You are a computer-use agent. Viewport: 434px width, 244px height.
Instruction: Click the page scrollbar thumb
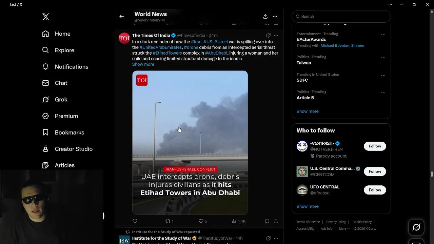coord(432,174)
